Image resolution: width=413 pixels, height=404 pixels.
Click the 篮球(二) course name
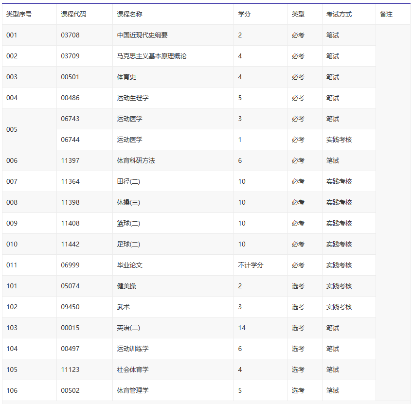[x=128, y=224]
